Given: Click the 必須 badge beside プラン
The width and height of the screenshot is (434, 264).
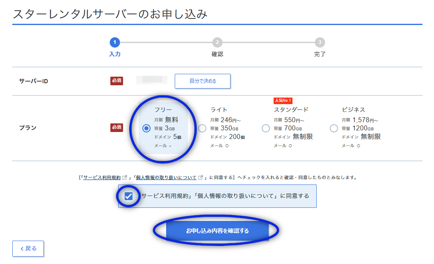Looking at the screenshot, I should point(116,127).
